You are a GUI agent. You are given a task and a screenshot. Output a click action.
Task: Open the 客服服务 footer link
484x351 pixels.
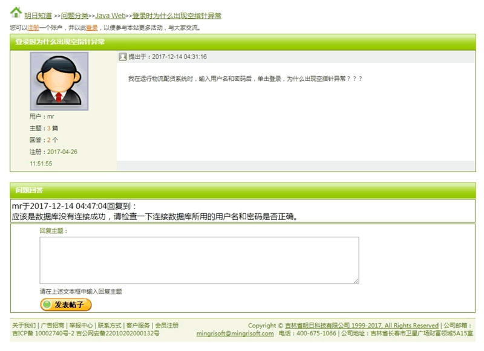(138, 325)
